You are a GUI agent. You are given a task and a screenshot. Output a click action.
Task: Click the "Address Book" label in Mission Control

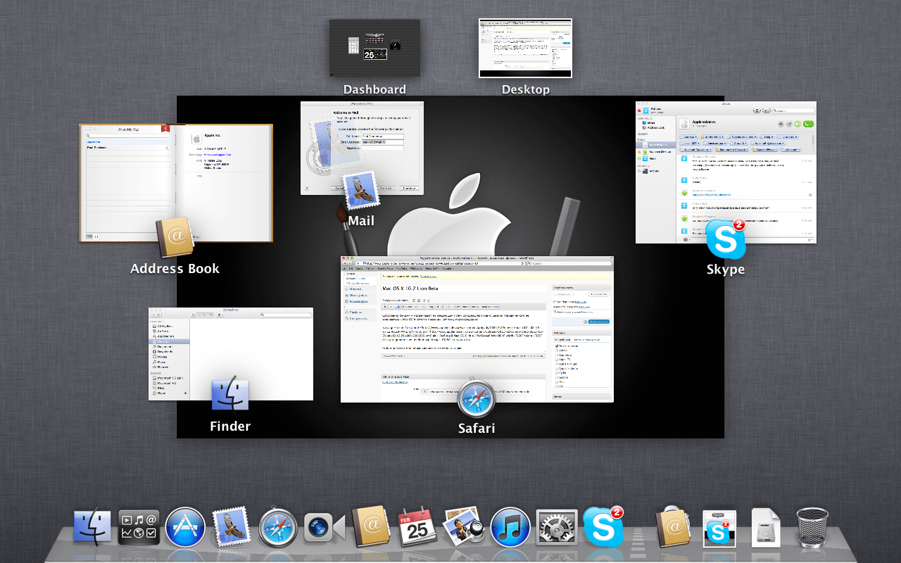coord(175,268)
